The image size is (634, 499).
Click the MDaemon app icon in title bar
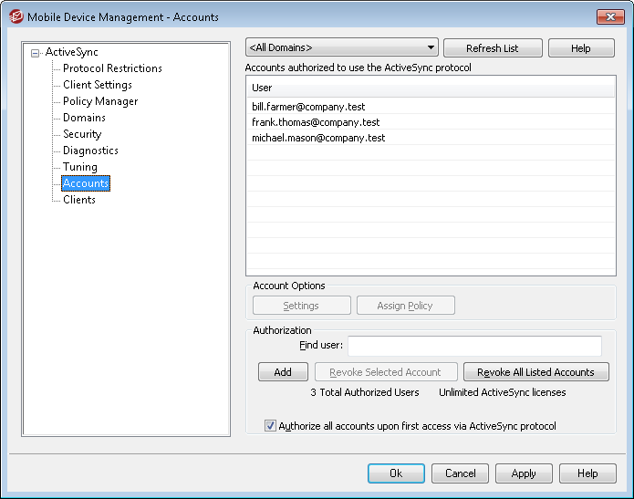click(x=16, y=16)
